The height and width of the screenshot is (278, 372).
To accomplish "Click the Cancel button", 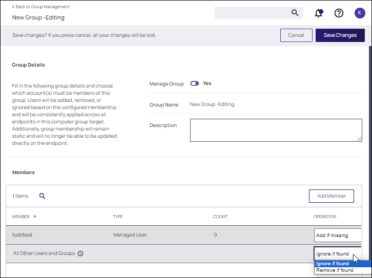I will [x=296, y=35].
